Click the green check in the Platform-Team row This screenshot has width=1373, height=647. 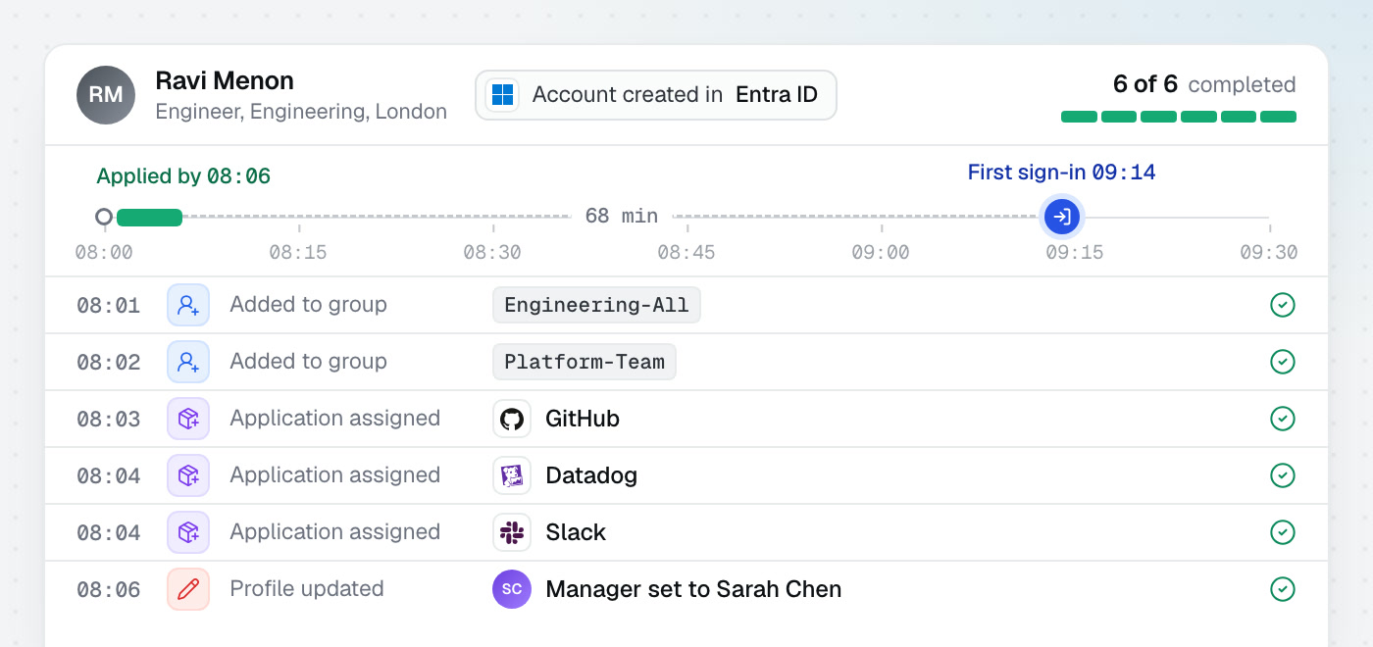pyautogui.click(x=1283, y=362)
